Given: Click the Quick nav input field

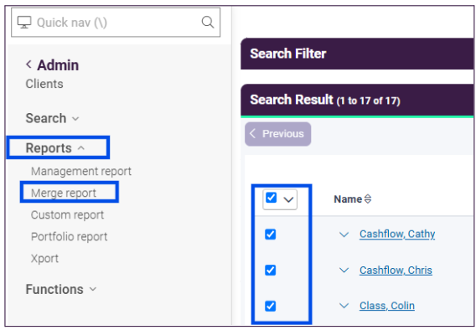Looking at the screenshot, I should click(x=116, y=23).
